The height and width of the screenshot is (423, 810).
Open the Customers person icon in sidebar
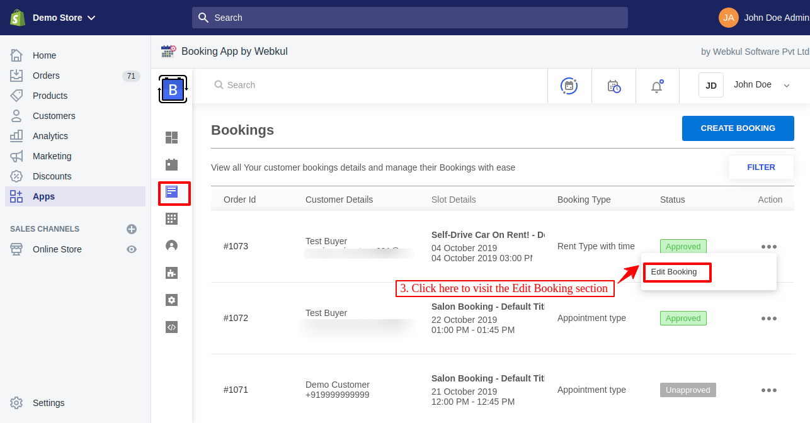click(171, 245)
